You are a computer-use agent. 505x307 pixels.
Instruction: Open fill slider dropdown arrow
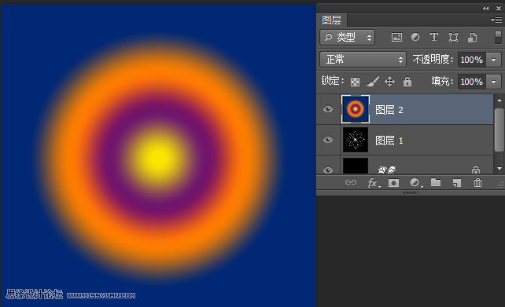(493, 82)
